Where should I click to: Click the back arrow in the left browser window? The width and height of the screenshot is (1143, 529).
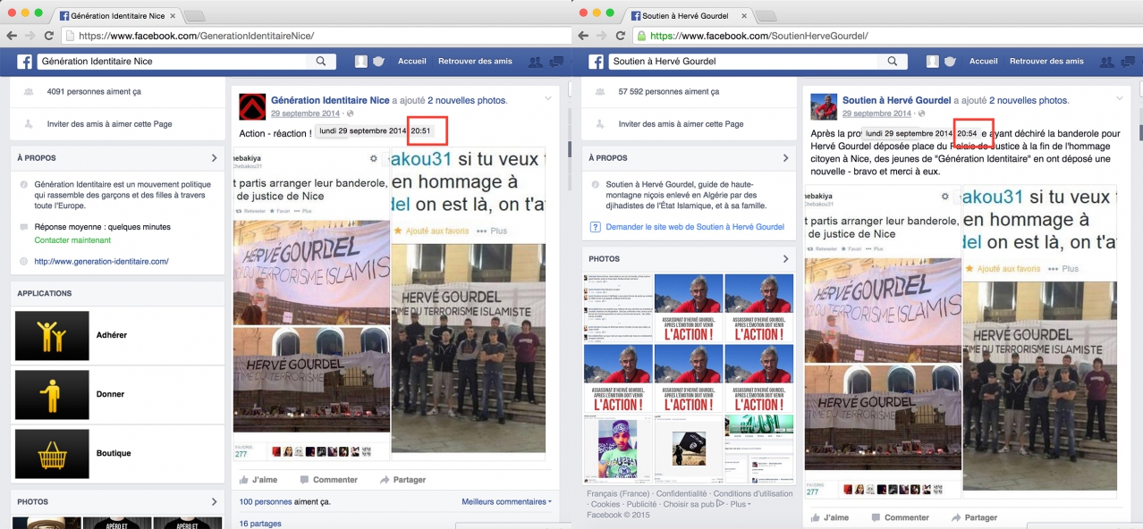pyautogui.click(x=11, y=36)
